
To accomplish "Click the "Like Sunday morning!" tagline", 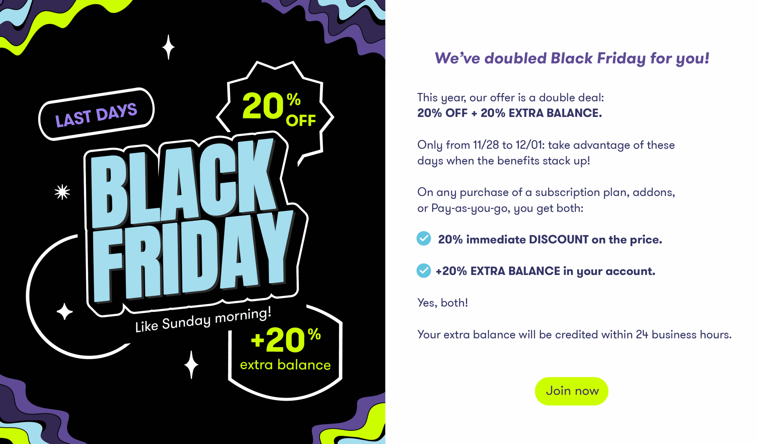I will [x=203, y=321].
